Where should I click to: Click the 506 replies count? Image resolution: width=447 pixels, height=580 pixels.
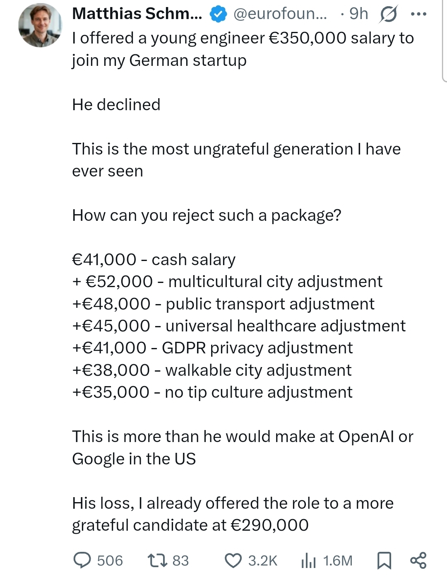pos(110,561)
